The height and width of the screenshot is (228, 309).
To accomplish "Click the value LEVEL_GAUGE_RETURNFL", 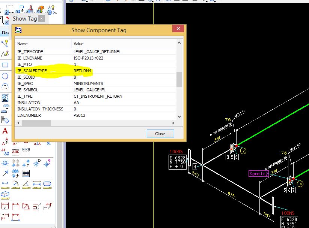I will coord(97,52).
